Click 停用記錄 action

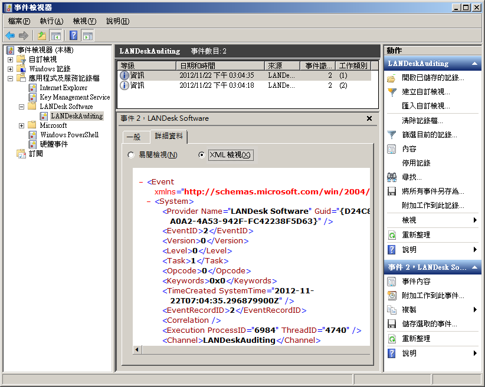[416, 163]
